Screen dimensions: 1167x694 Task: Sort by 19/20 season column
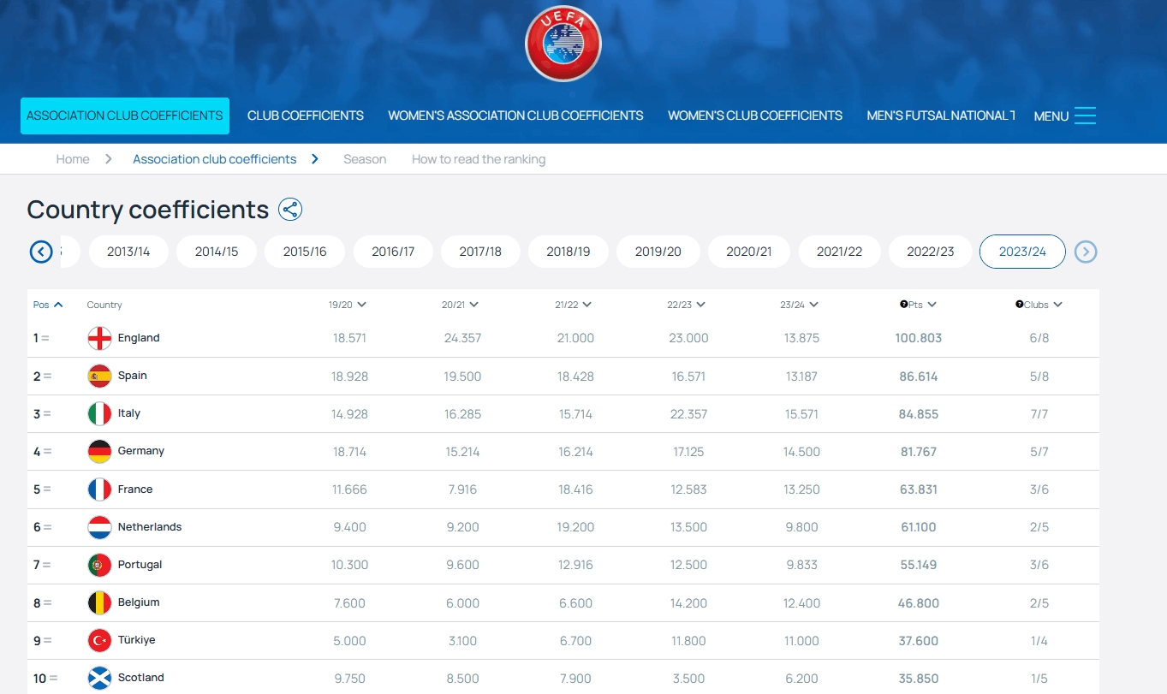348,305
